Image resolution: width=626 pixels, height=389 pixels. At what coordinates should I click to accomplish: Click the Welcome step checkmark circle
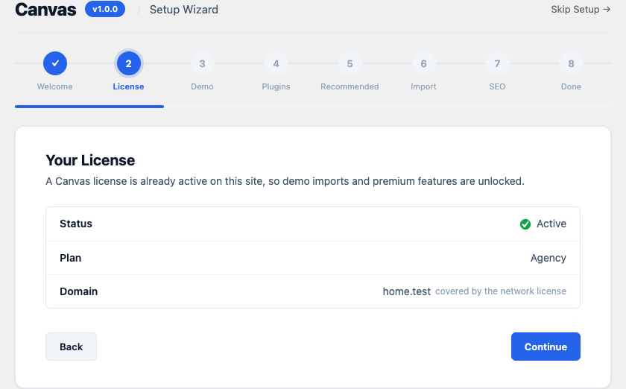(x=55, y=63)
